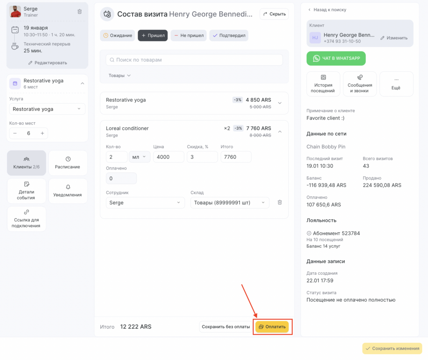Increase seat count with plus button
The image size is (428, 360).
point(42,133)
